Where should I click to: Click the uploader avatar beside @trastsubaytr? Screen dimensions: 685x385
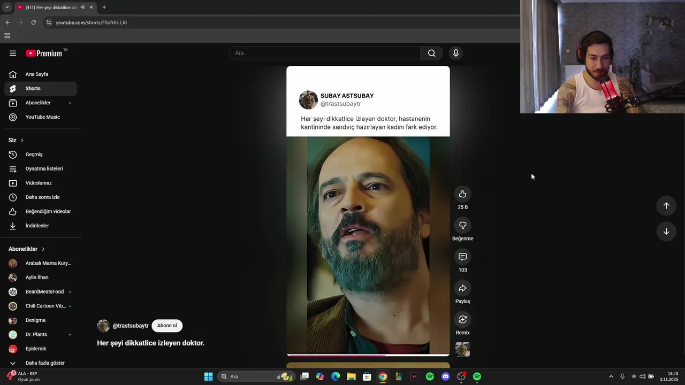pyautogui.click(x=103, y=326)
